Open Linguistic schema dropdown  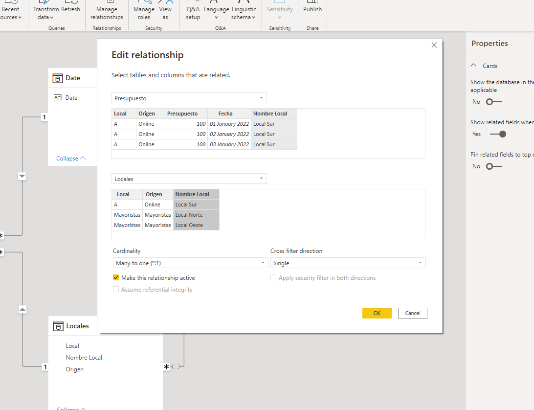point(244,13)
